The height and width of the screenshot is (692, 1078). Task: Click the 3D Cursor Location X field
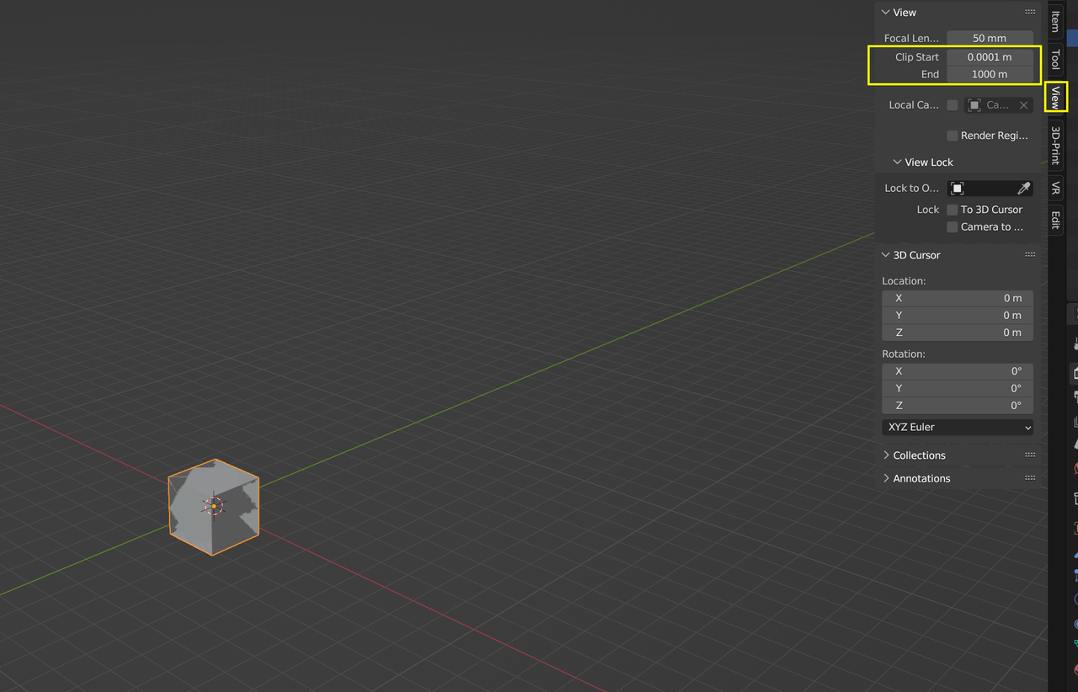point(958,298)
